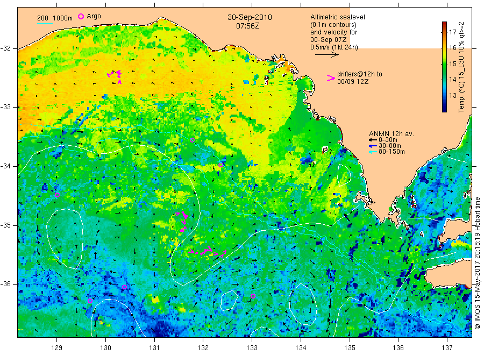This screenshot has height=355, width=484.
Task: Click the Argo float marker near 132.4, -34
Action: (220, 165)
